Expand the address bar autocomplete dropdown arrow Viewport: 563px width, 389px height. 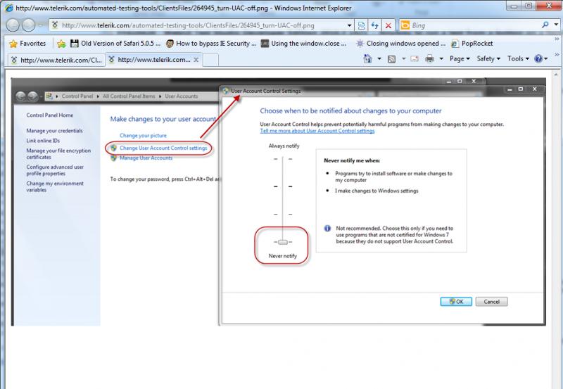[349, 25]
